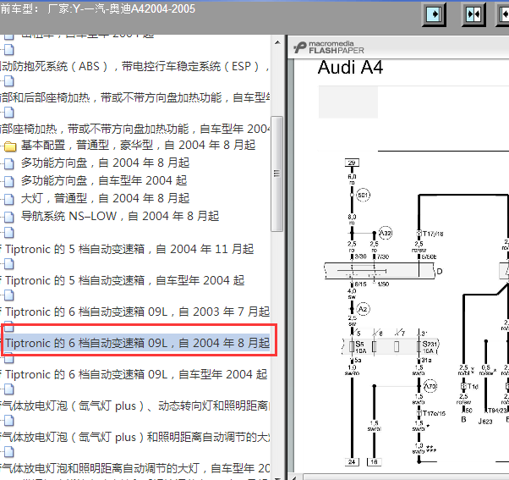
Task: Open 部座椅加热，自车型年 2004 entry
Action: tap(135, 129)
